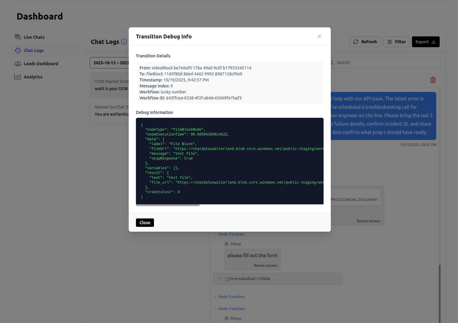
Task: Click the Leads Dashboard people icon
Action: pyautogui.click(x=18, y=64)
